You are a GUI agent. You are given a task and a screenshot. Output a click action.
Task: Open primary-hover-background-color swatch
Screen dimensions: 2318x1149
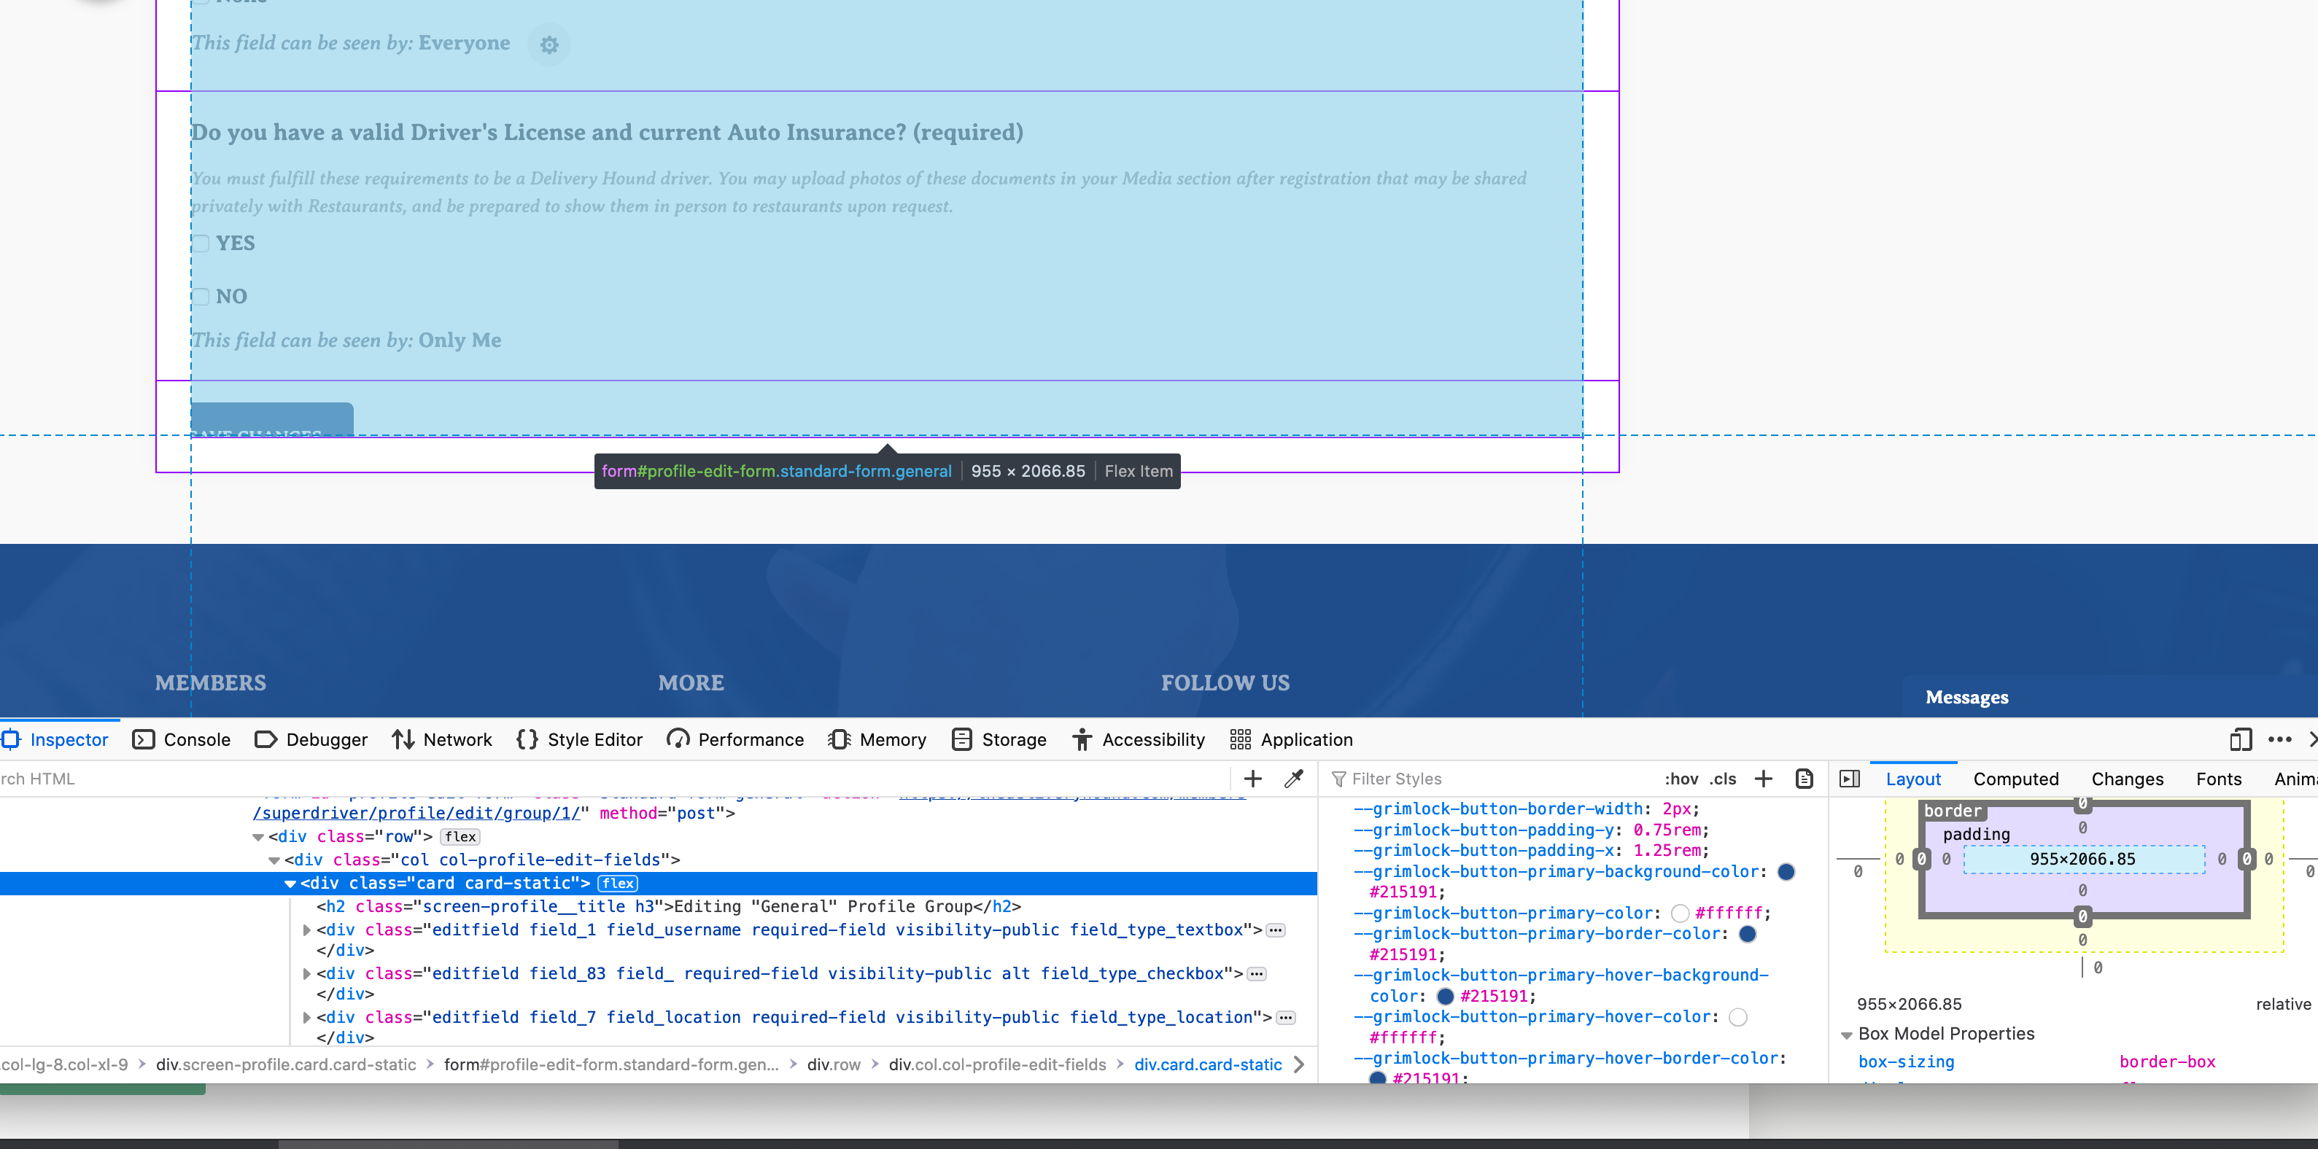1445,996
